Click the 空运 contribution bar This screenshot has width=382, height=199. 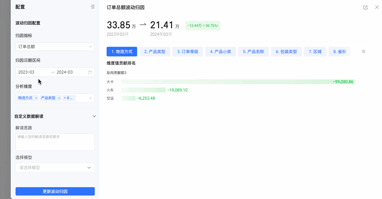[128, 98]
